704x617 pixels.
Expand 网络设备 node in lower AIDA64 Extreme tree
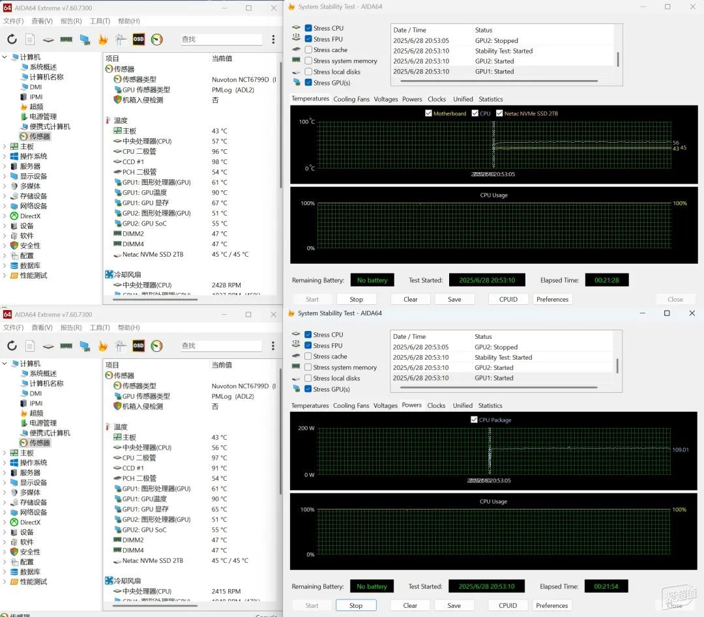click(x=5, y=513)
